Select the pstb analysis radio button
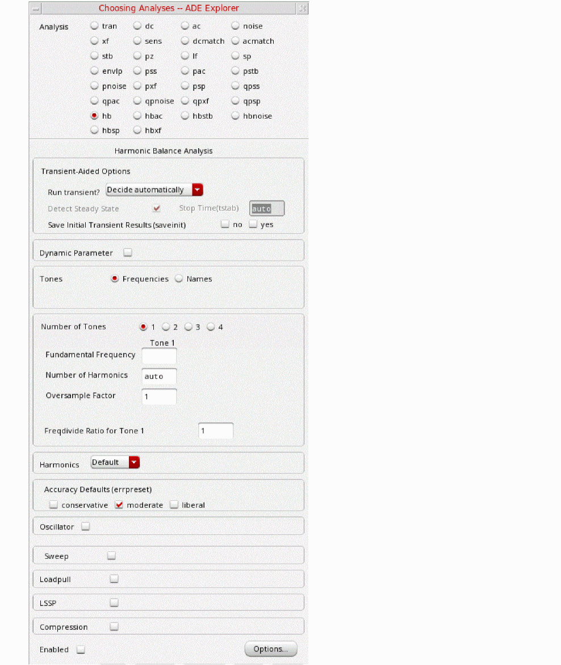Viewport: 561px width, 665px height. (235, 71)
